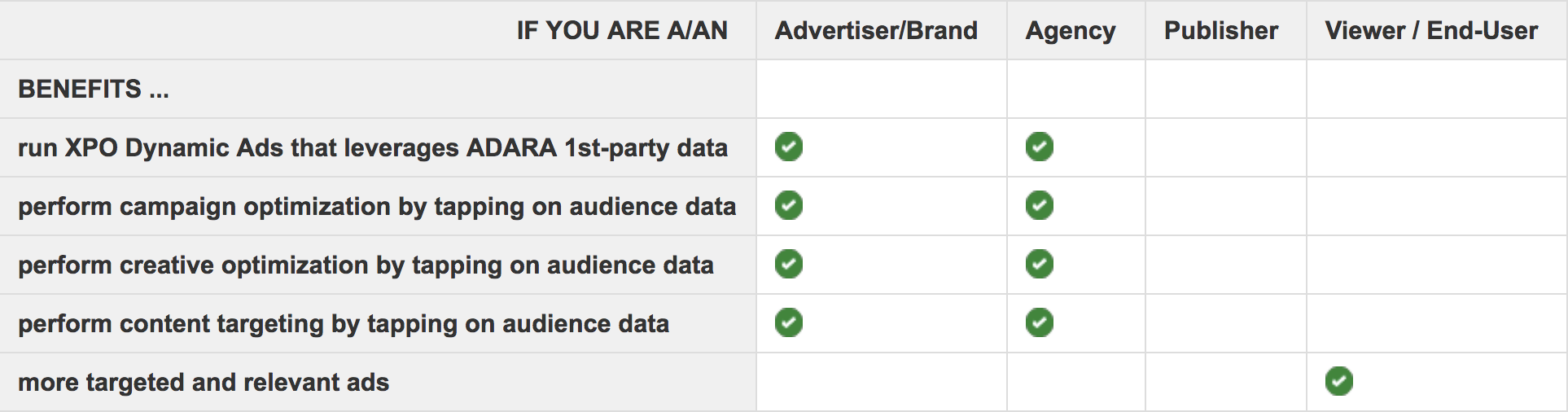Click run XPO Dynamic Ads row text

(373, 148)
